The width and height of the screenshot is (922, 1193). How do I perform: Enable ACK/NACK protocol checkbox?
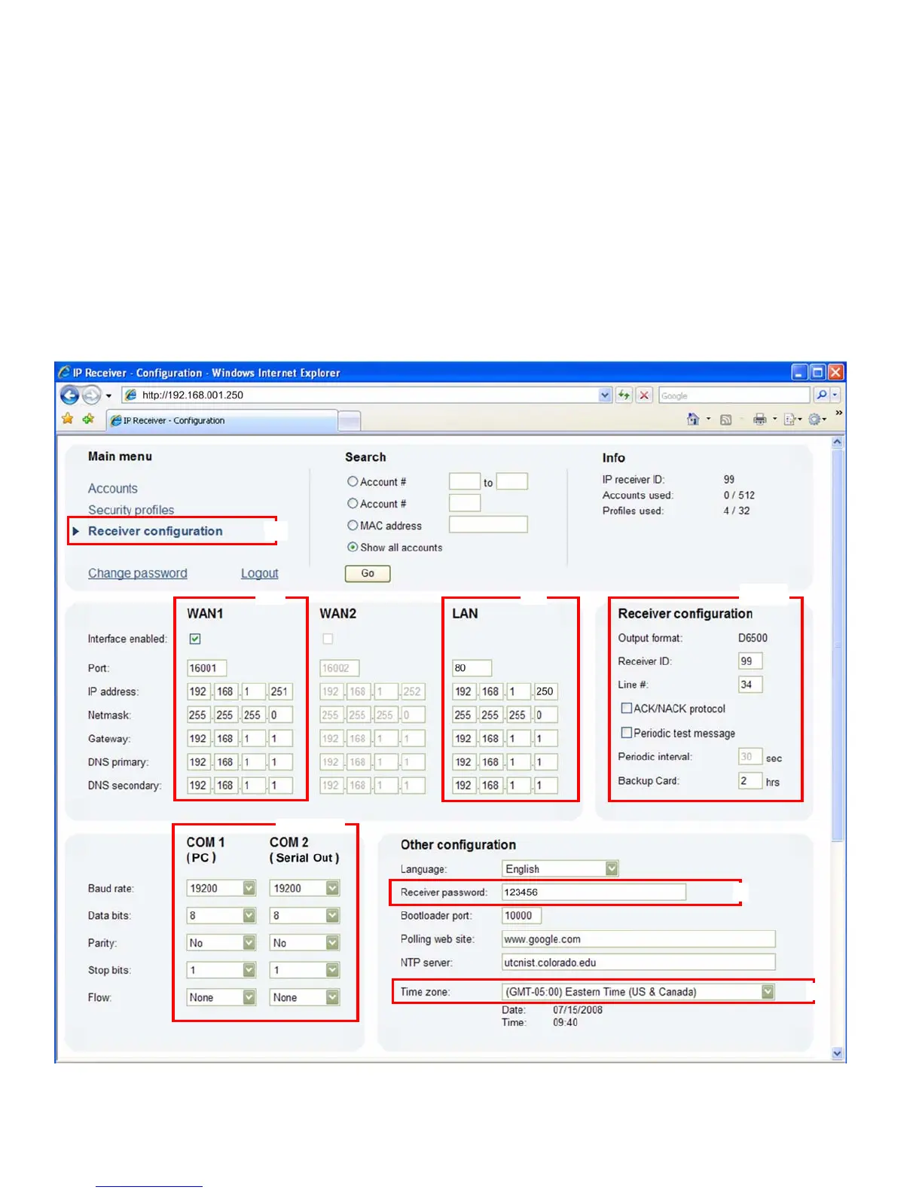click(626, 708)
